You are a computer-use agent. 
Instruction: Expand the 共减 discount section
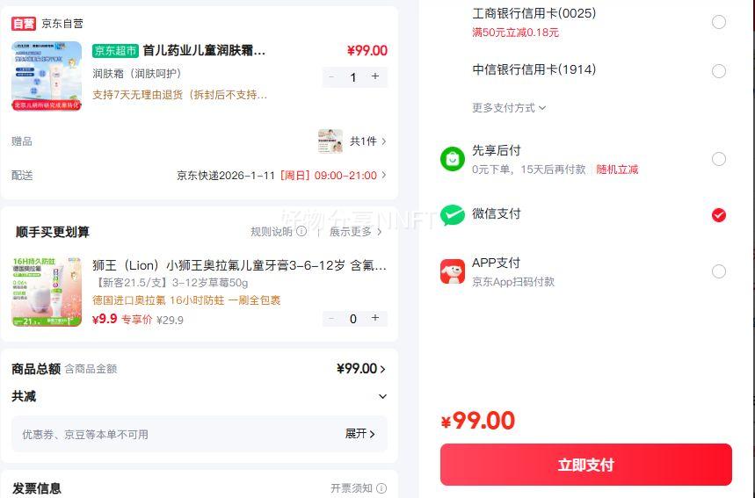tap(382, 397)
